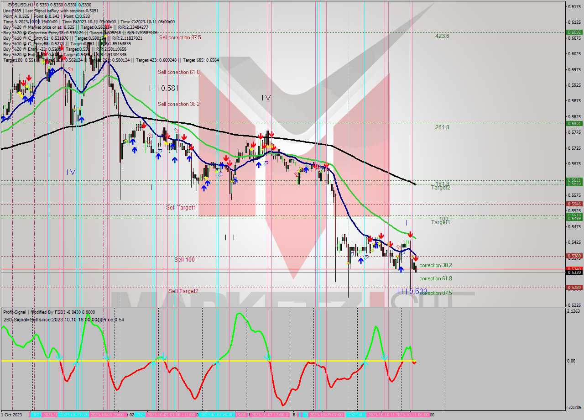Image resolution: width=584 pixels, height=420 pixels.
Task: Select the green 0.6092 price tag
Action: (574, 32)
